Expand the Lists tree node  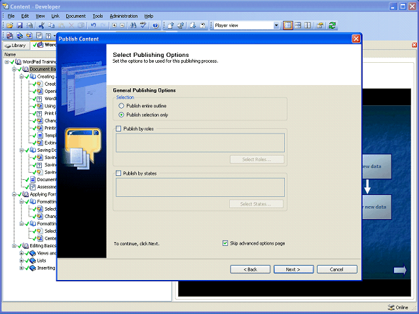pyautogui.click(x=22, y=260)
